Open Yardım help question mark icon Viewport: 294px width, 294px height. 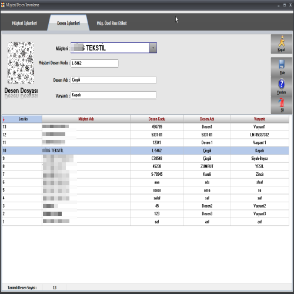point(282,84)
